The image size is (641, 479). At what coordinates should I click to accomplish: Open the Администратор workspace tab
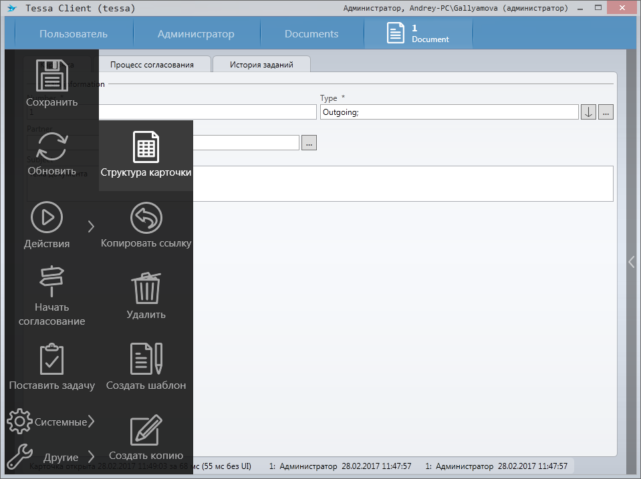pos(196,34)
